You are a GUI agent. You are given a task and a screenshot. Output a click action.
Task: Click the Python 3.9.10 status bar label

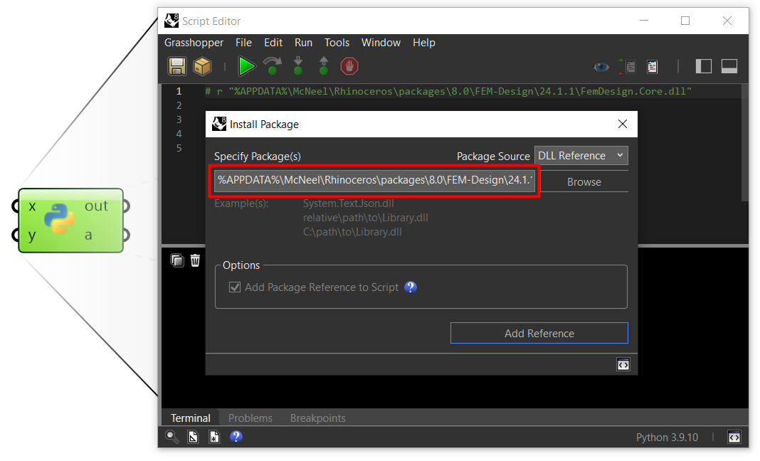click(667, 438)
